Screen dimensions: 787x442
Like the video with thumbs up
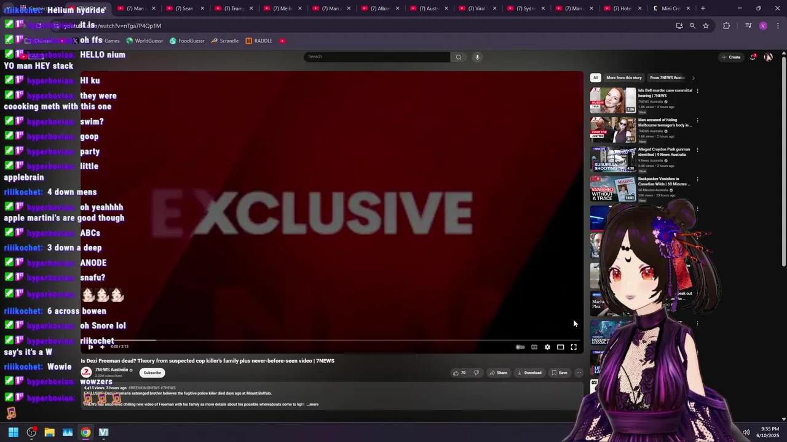(x=459, y=373)
